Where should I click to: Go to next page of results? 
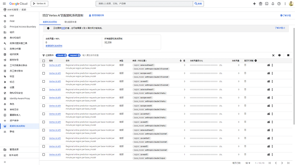(x=282, y=163)
